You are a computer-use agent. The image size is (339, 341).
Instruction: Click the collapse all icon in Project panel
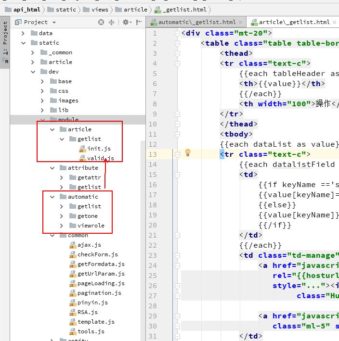[112, 22]
